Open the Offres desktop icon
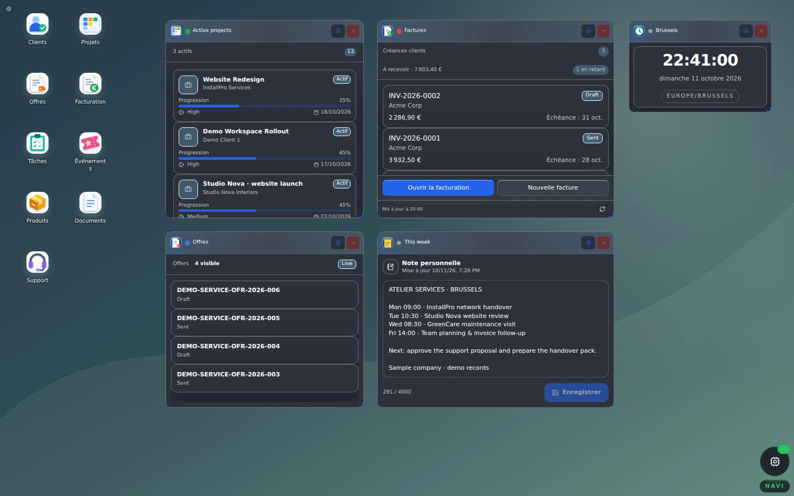Image resolution: width=794 pixels, height=496 pixels. click(x=37, y=89)
